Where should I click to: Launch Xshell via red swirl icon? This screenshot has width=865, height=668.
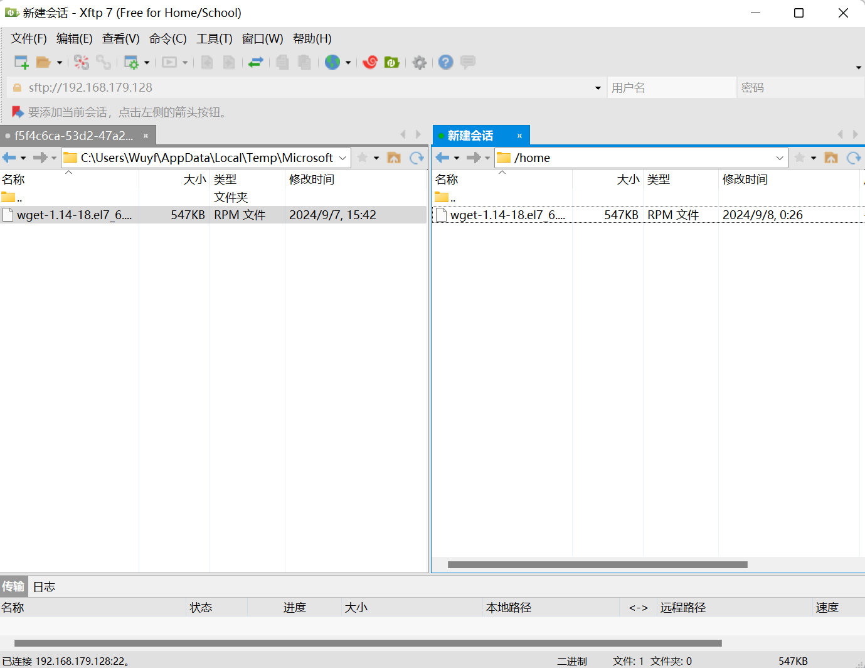point(370,62)
